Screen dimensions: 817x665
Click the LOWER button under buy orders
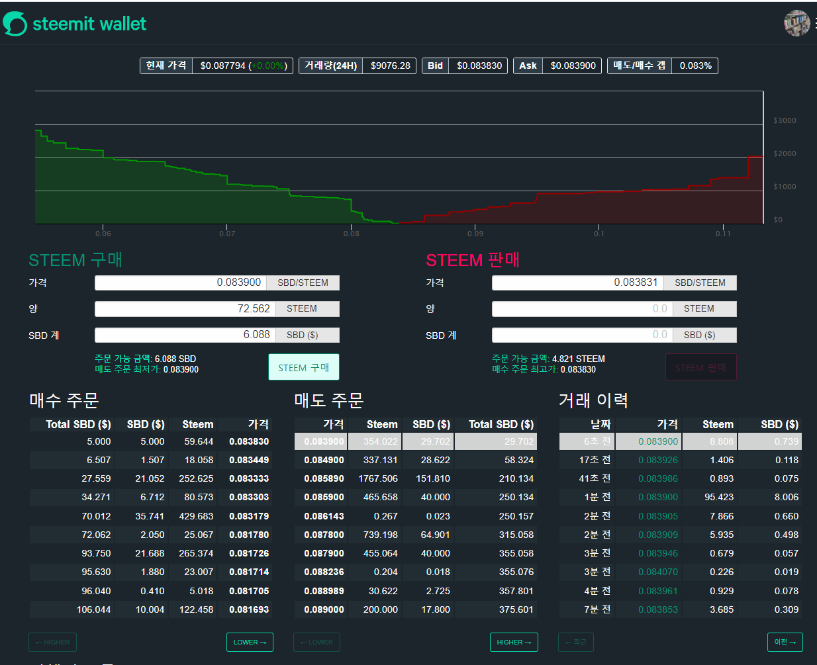coord(250,642)
